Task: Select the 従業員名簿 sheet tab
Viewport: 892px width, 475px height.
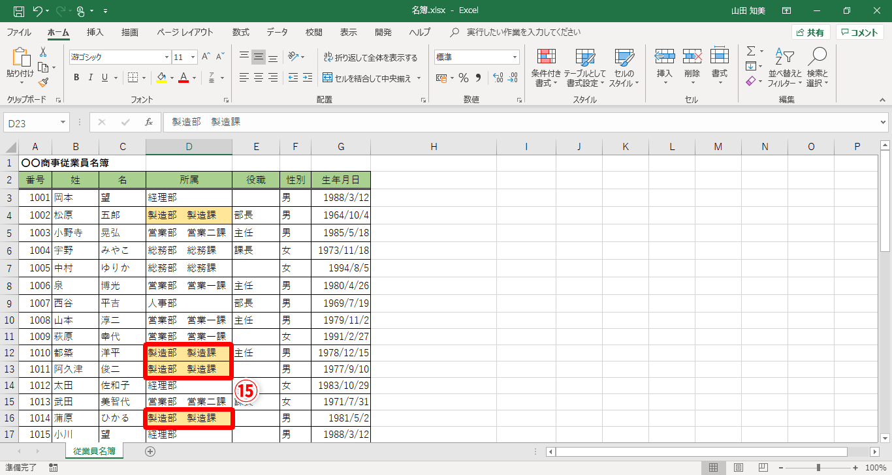Action: click(94, 451)
